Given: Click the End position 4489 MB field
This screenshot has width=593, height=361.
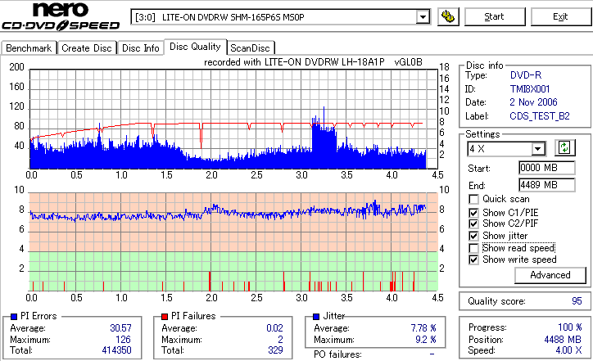Looking at the screenshot, I should pyautogui.click(x=547, y=185).
